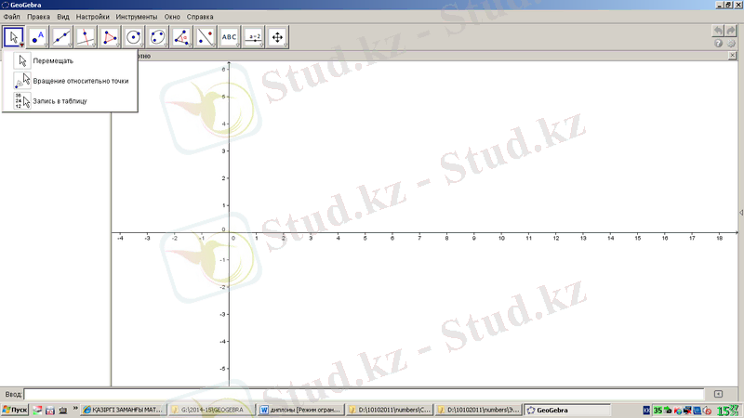Expand the Polygon tool dropdown triangle
This screenshot has width=744, height=418.
coord(118,45)
